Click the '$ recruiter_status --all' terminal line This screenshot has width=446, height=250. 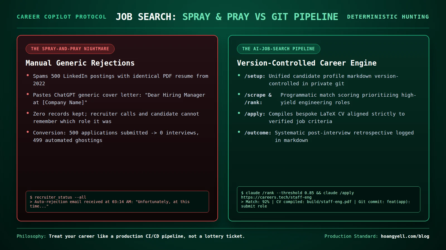click(x=58, y=197)
